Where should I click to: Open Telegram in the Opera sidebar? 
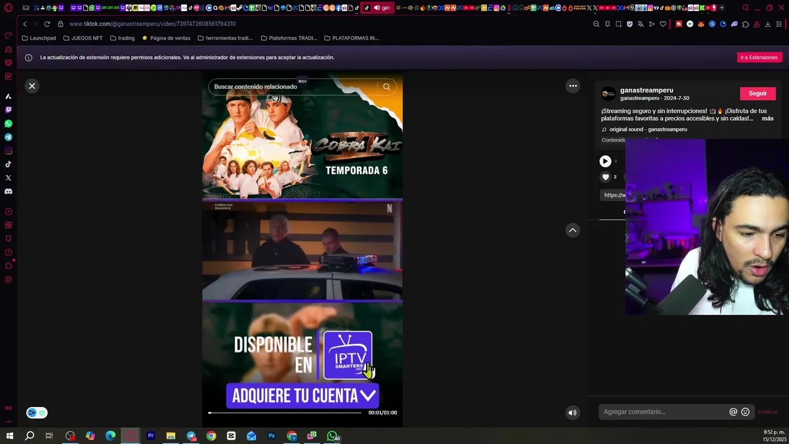[x=8, y=137]
